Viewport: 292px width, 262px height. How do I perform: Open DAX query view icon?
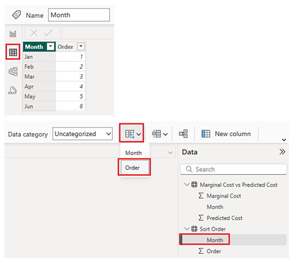(13, 91)
